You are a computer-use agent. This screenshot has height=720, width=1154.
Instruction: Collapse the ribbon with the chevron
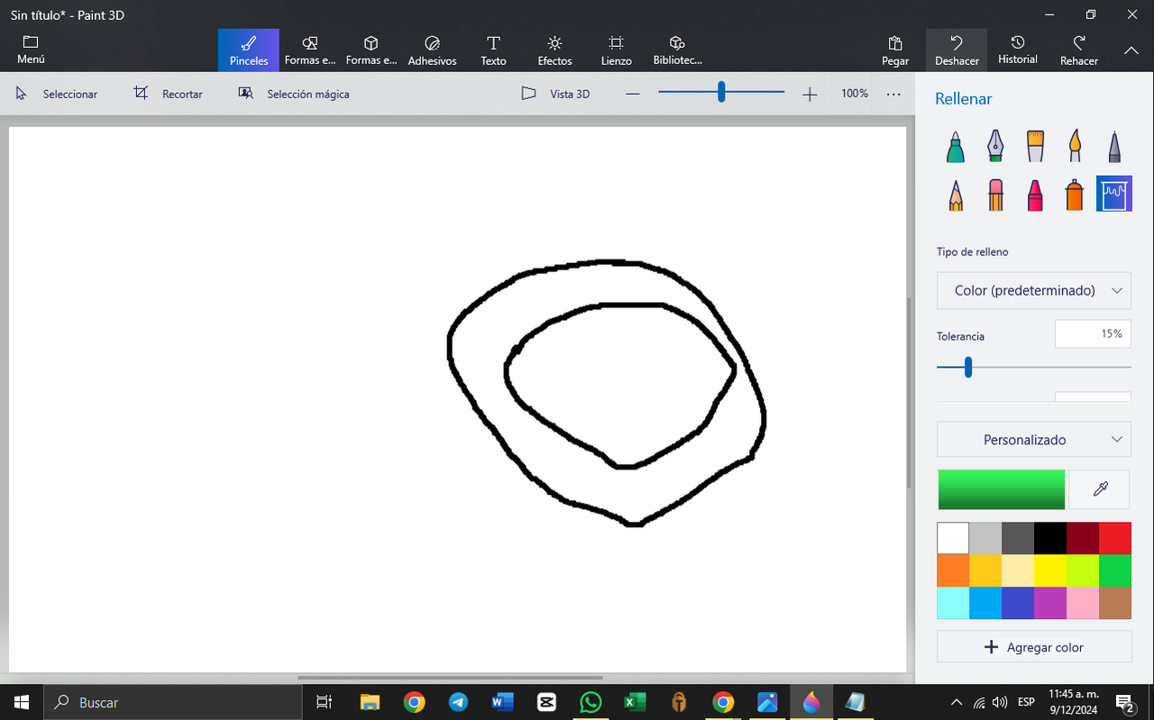click(1131, 50)
